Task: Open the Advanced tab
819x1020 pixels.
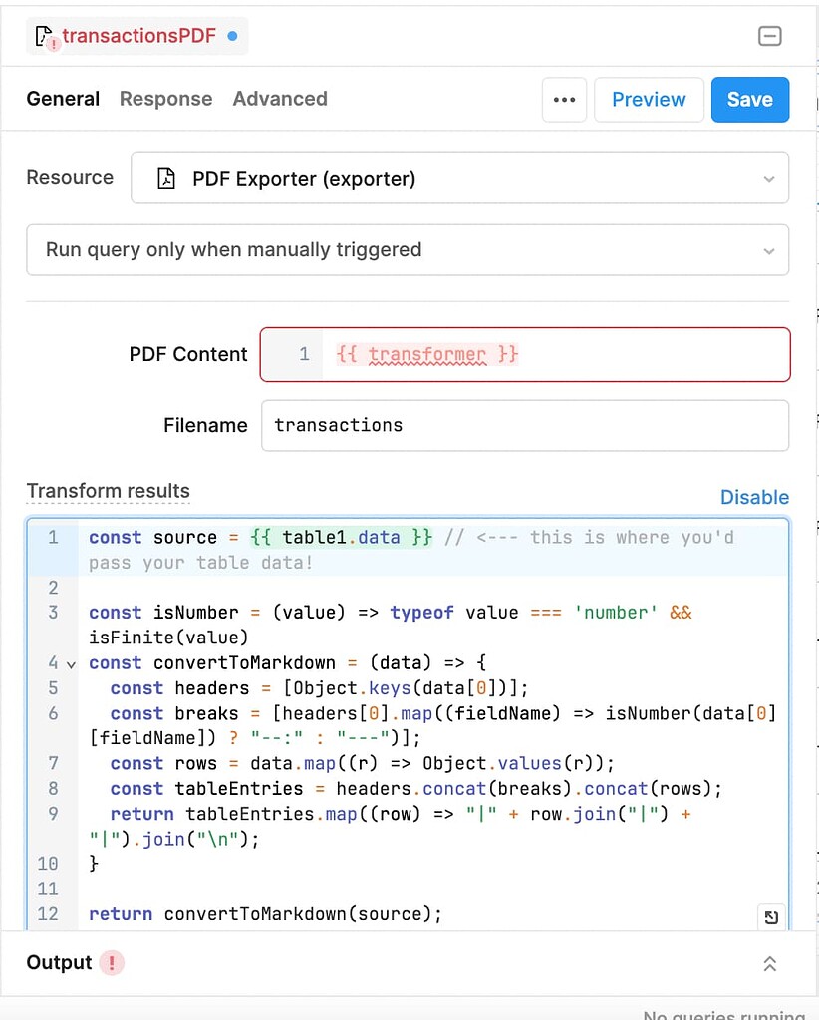Action: (279, 99)
